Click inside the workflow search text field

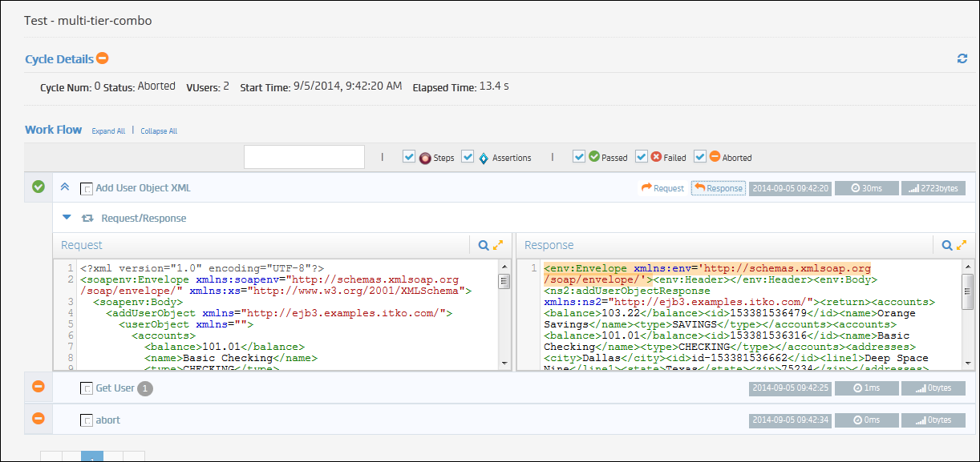(304, 157)
